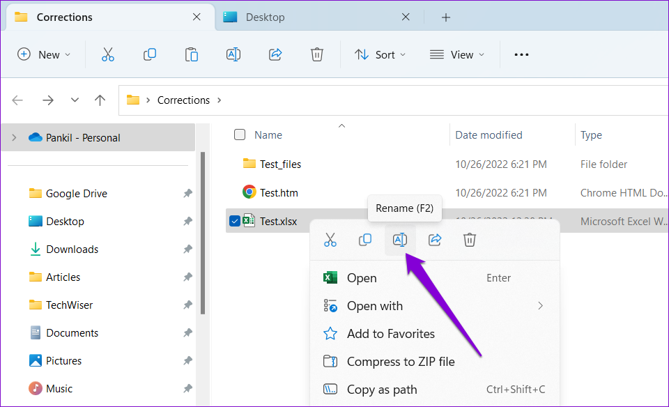
Task: Open the New dropdown menu
Action: click(x=43, y=54)
